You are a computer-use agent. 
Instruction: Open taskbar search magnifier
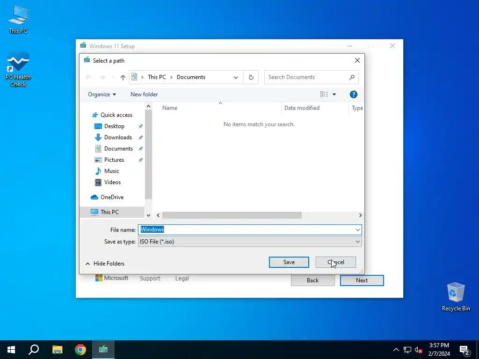click(34, 350)
